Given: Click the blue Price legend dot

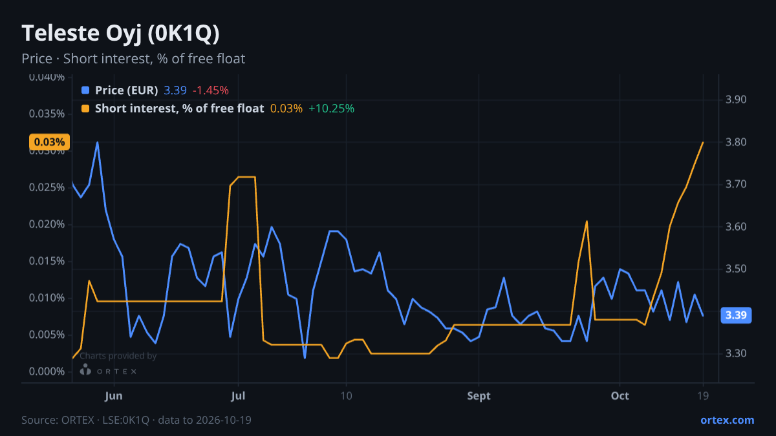Looking at the screenshot, I should [x=85, y=90].
